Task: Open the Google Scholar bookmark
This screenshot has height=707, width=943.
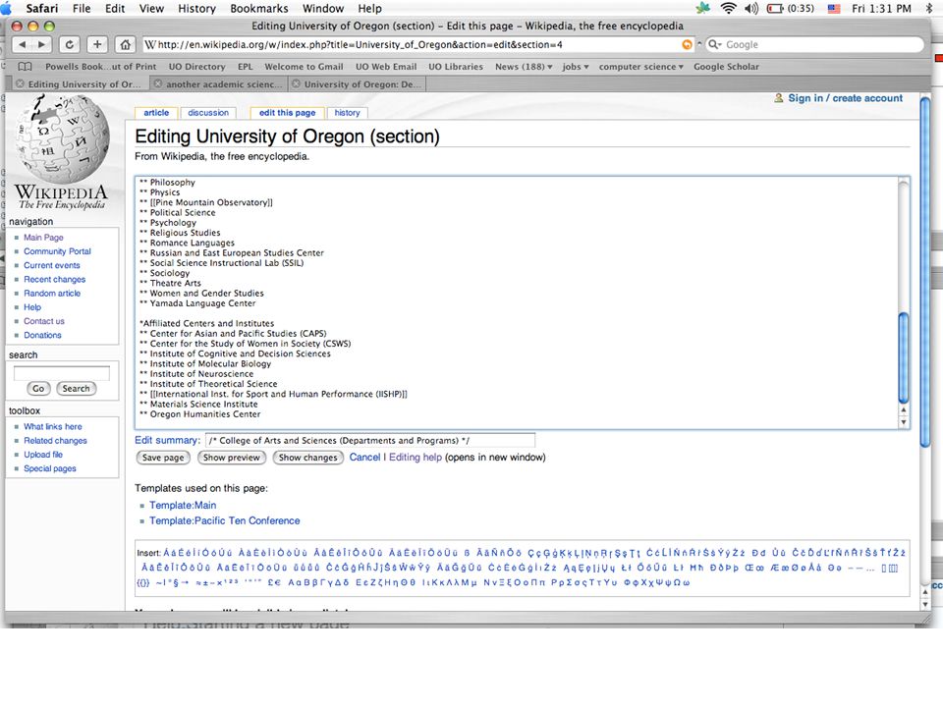Action: tap(726, 67)
